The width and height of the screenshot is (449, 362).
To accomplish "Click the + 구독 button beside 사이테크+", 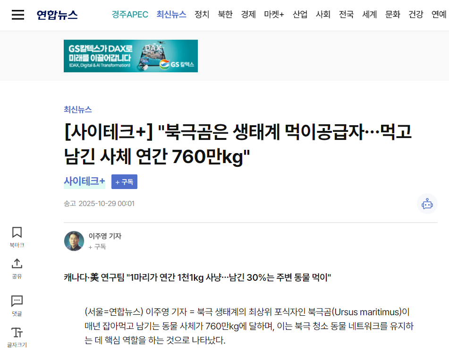I will click(x=124, y=182).
